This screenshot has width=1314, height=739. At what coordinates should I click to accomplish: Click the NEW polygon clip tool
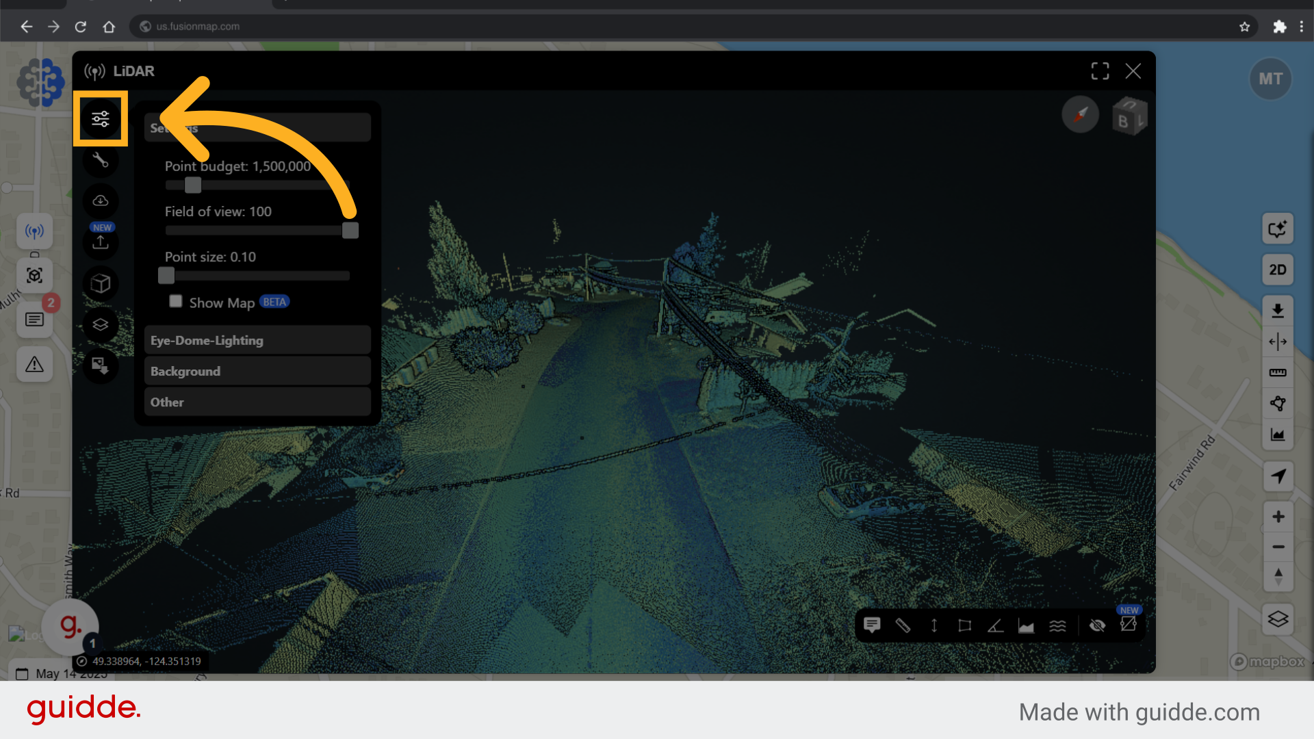coord(1128,624)
